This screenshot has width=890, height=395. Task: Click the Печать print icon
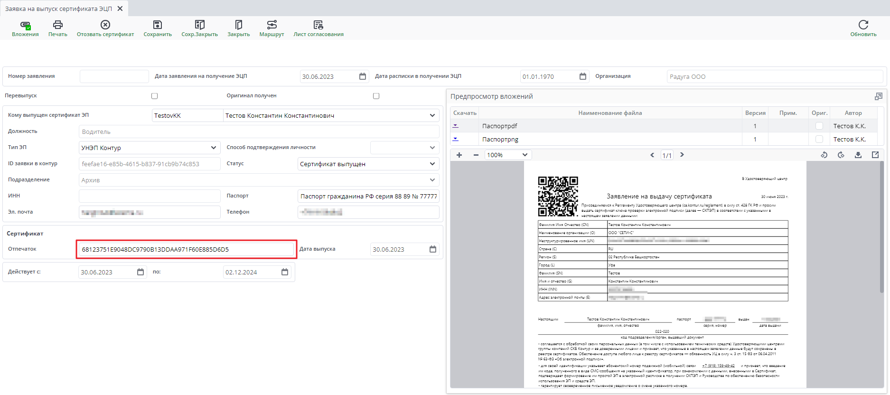point(57,25)
